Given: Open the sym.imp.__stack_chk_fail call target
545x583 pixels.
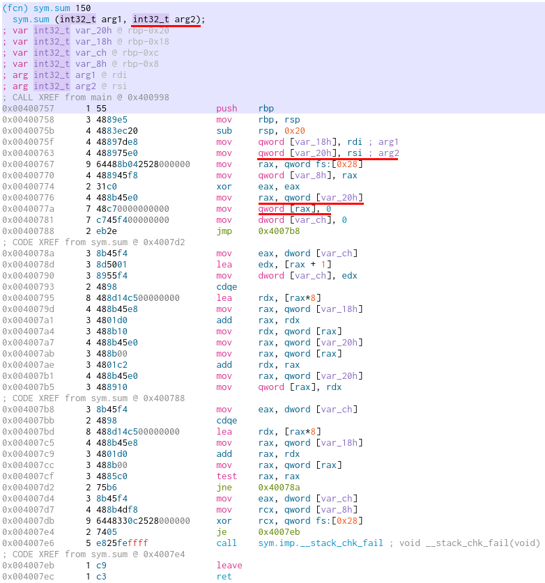Looking at the screenshot, I should (x=320, y=543).
